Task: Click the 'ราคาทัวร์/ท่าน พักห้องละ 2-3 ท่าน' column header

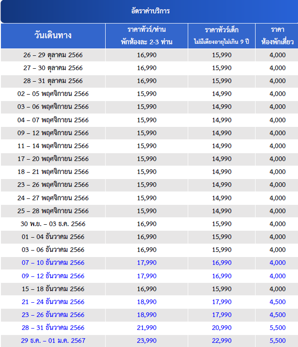Action: tap(147, 36)
